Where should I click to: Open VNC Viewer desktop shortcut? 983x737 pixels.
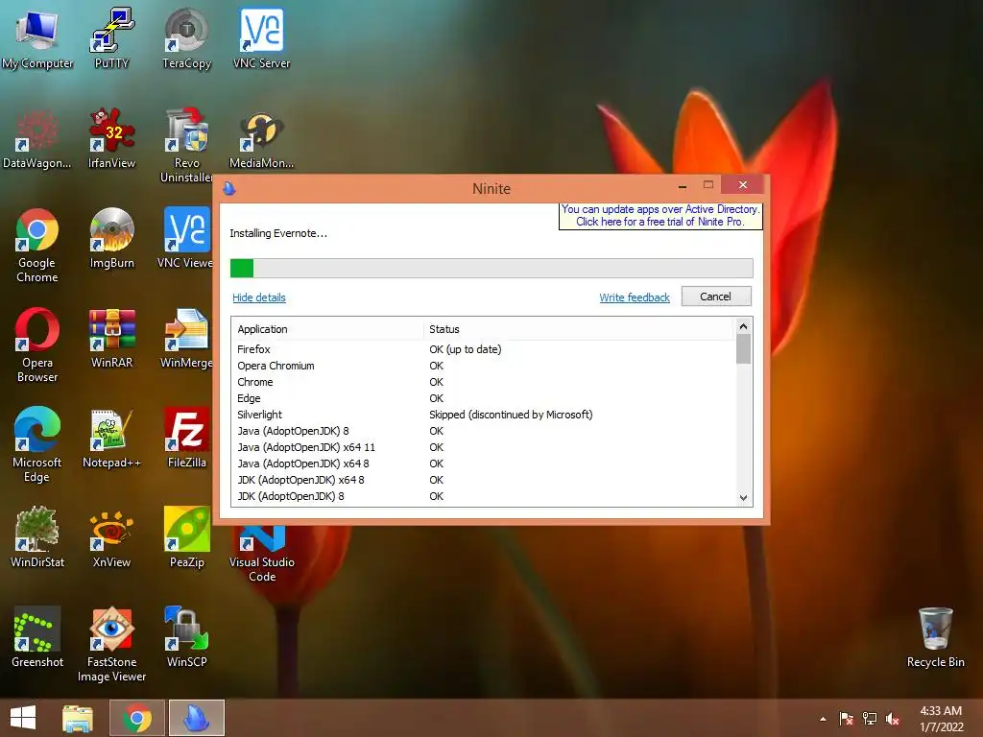185,239
